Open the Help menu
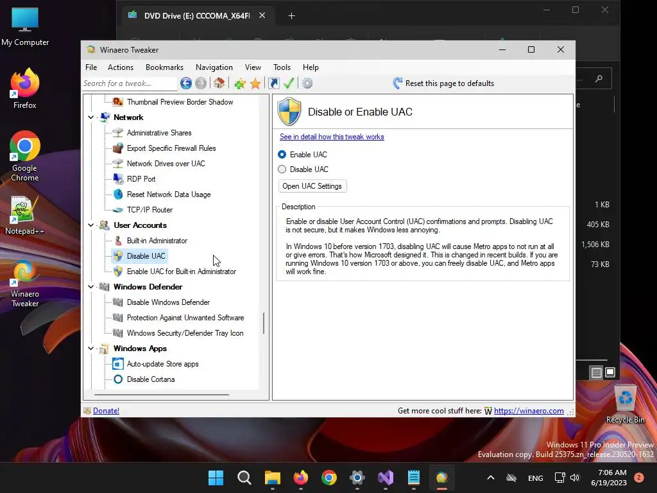 pos(311,67)
